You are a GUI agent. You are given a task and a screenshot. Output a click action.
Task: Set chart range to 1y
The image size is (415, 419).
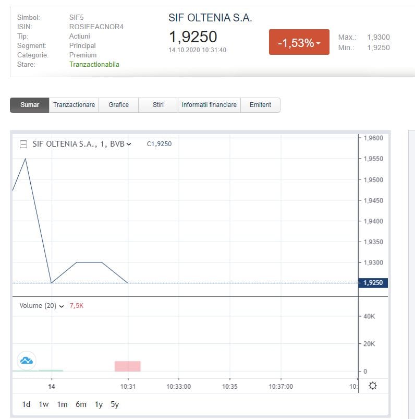[x=99, y=404]
